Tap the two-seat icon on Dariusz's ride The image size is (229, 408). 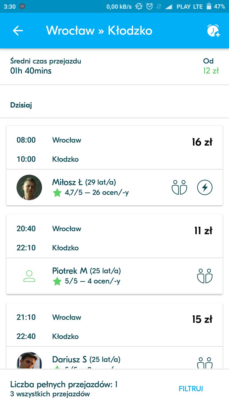click(205, 363)
